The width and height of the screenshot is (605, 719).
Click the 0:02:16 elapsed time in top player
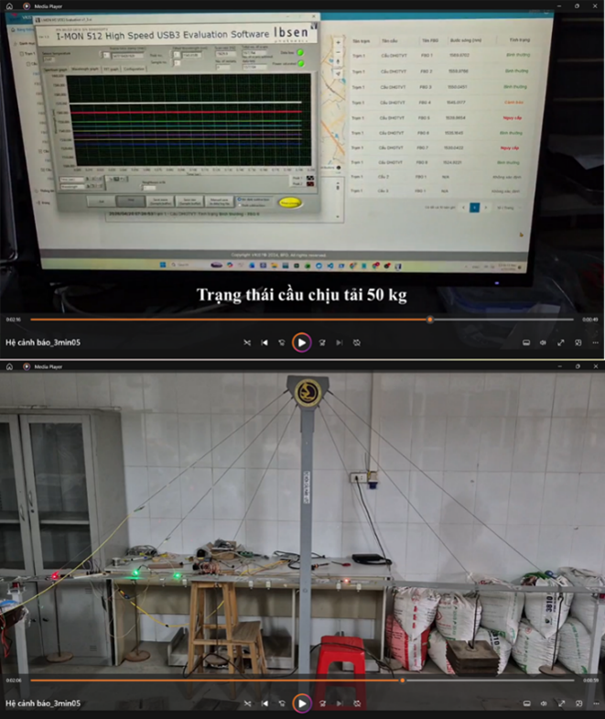point(13,320)
